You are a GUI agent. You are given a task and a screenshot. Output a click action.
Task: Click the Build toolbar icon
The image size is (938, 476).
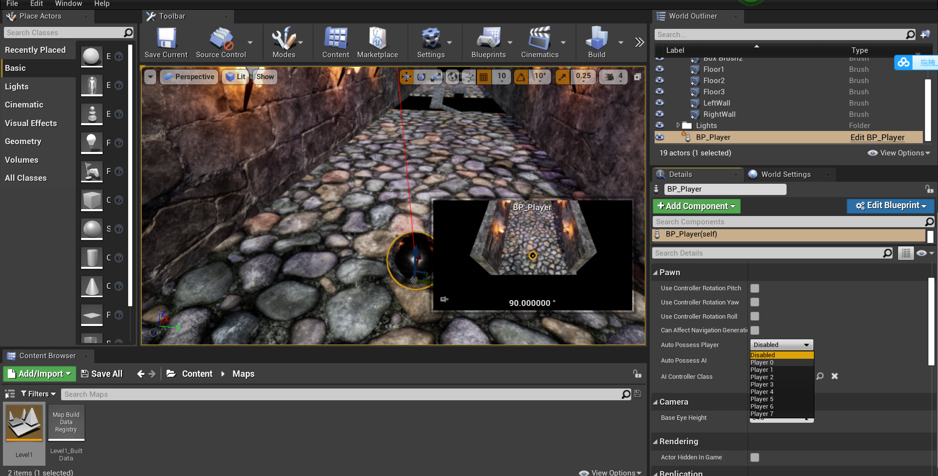coord(597,43)
